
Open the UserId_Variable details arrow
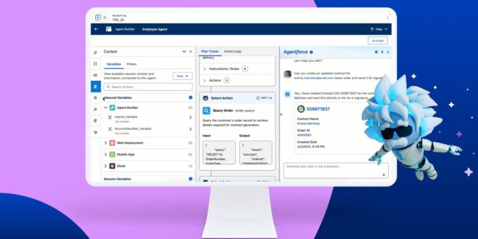point(191,117)
